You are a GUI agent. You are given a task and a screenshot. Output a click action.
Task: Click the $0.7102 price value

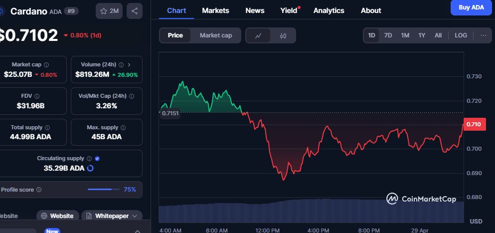tap(28, 35)
